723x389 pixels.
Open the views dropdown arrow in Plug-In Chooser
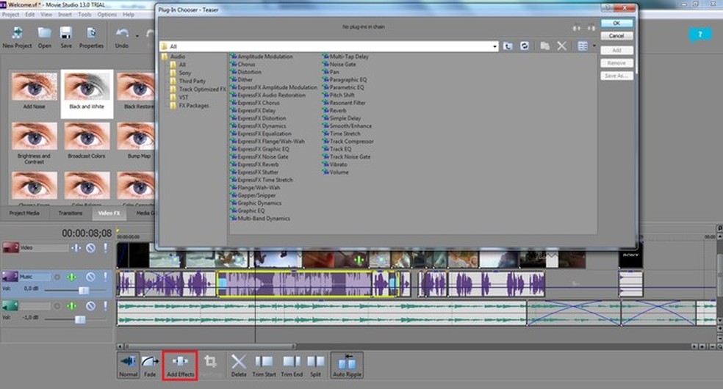pyautogui.click(x=594, y=46)
